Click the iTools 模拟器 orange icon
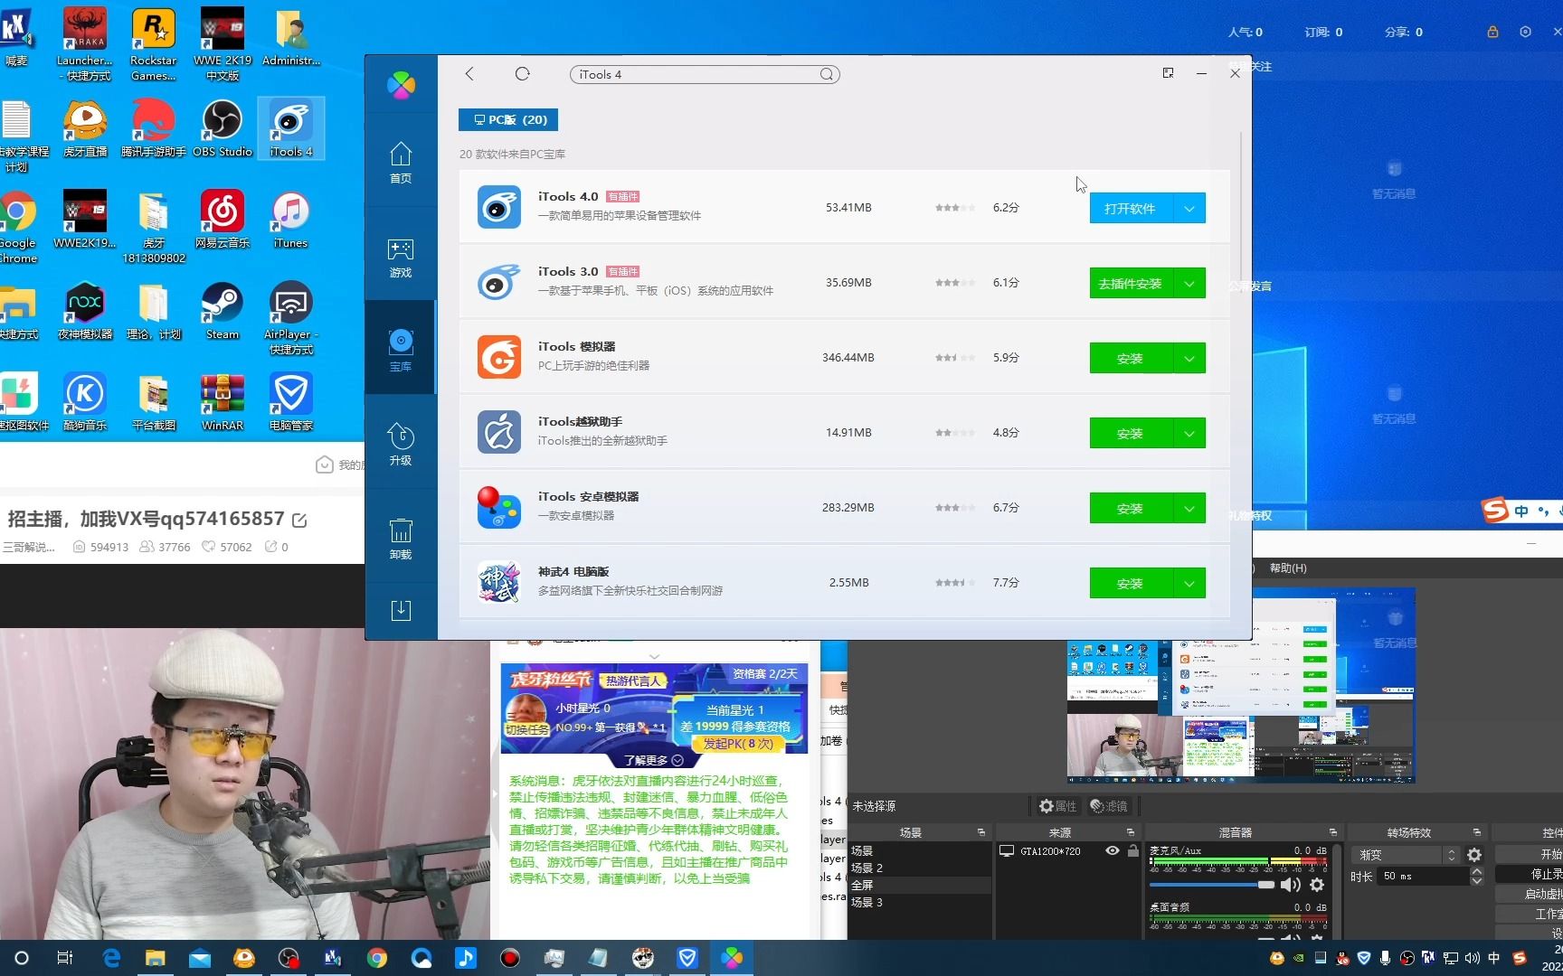The width and height of the screenshot is (1563, 976). 499,357
